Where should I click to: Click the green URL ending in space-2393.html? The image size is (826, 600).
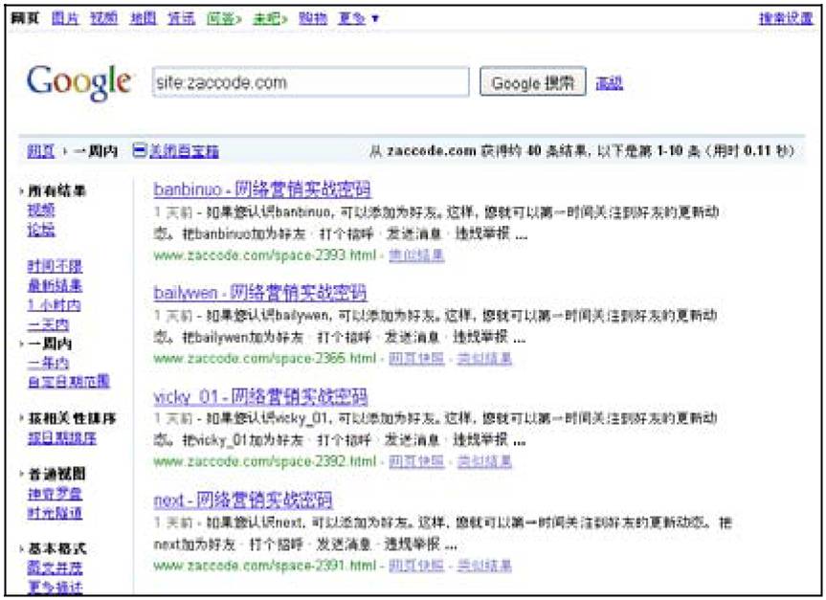(265, 256)
